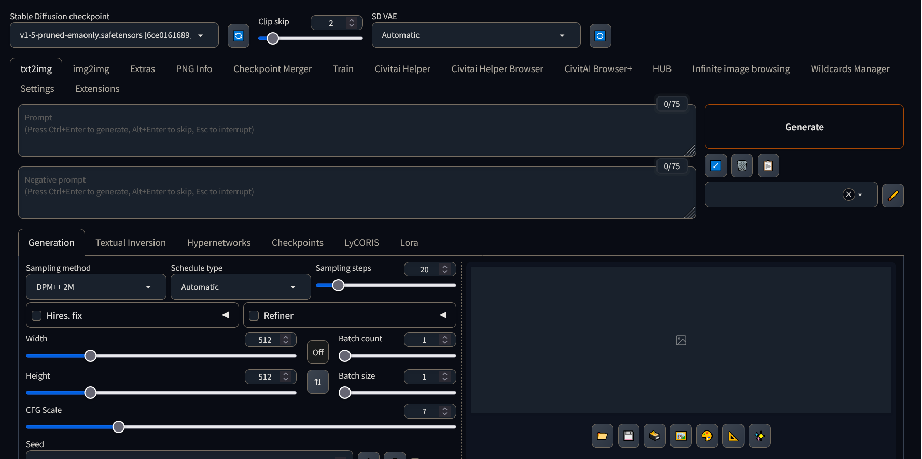Viewport: 922px width, 459px height.
Task: Open the Train tab
Action: click(x=343, y=69)
